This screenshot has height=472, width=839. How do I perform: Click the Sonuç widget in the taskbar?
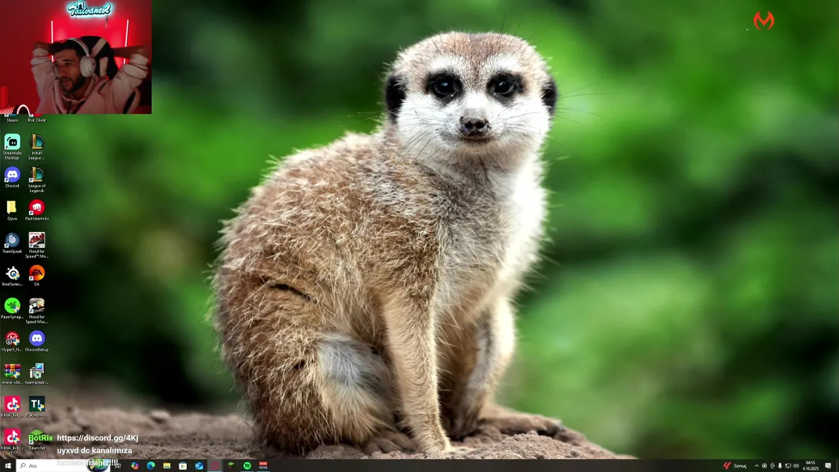(x=735, y=466)
